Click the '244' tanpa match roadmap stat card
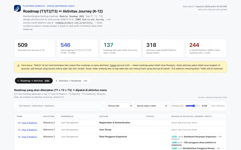This screenshot has height=150, width=241. [206, 48]
